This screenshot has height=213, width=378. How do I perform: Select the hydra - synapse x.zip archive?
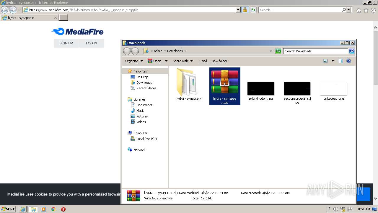pos(225,86)
